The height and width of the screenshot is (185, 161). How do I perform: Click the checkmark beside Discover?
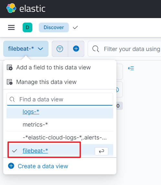pyautogui.click(x=75, y=27)
